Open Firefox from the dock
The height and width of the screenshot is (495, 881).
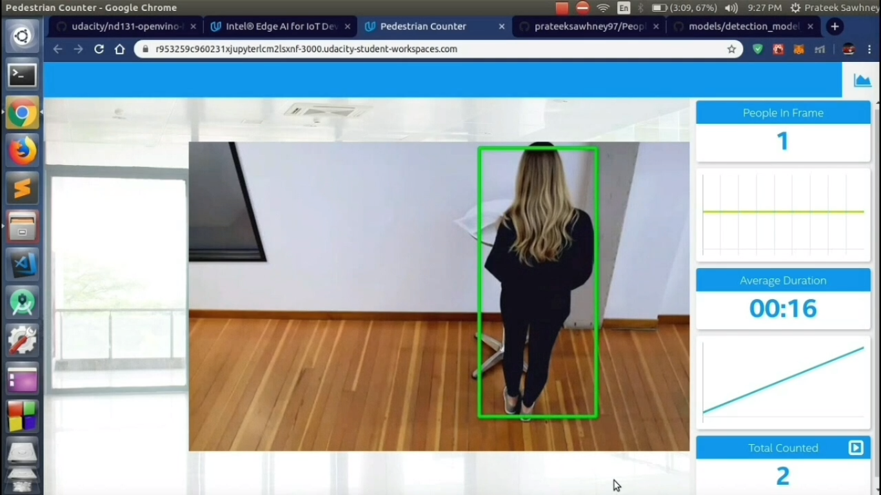22,151
